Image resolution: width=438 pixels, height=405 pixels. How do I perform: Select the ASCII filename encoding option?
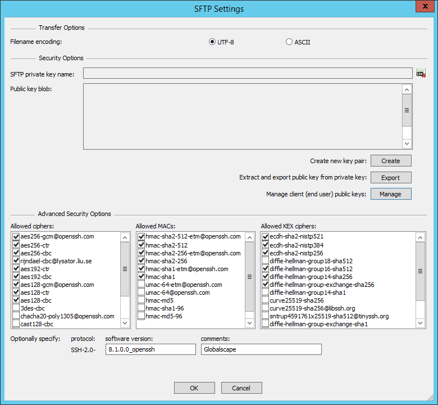click(x=289, y=42)
